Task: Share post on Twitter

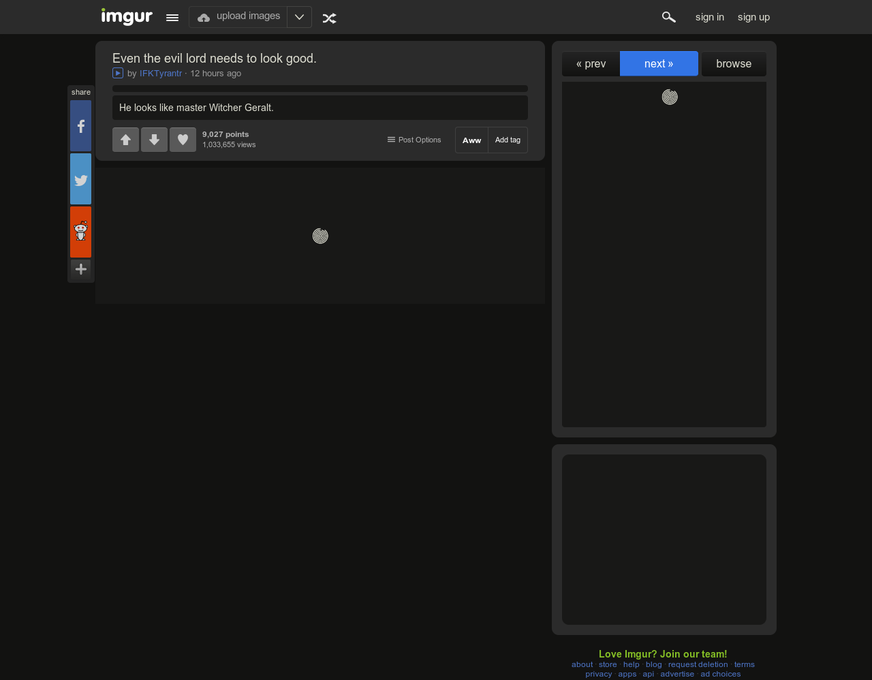Action: tap(80, 179)
